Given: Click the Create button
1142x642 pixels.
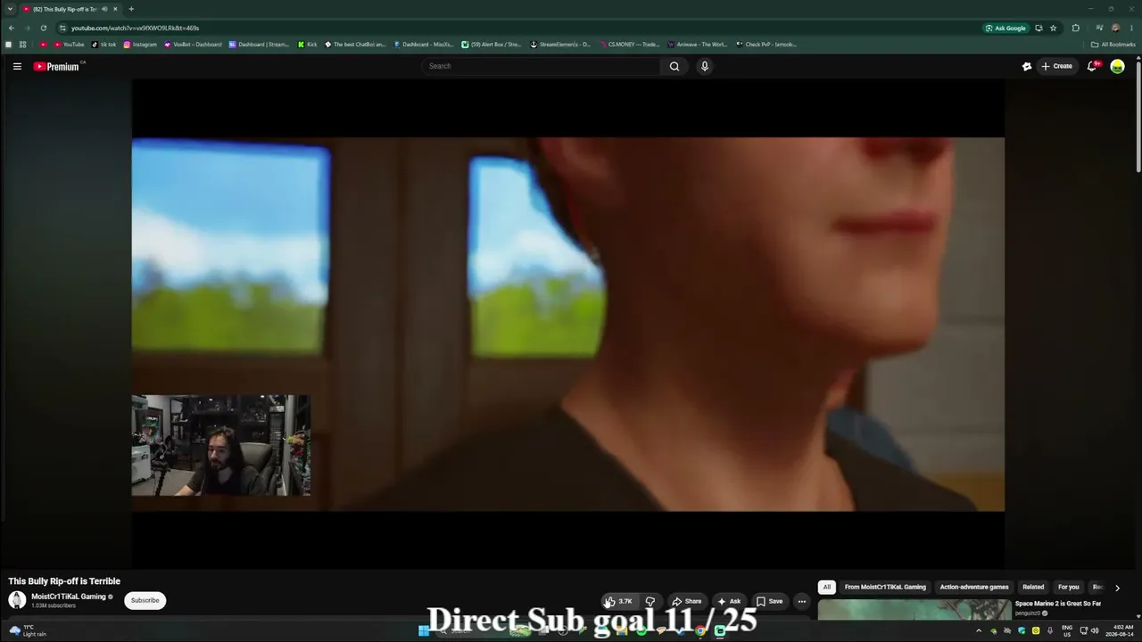Looking at the screenshot, I should tap(1056, 66).
